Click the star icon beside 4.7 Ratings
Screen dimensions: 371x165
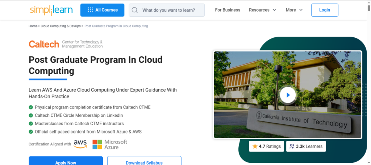point(255,146)
